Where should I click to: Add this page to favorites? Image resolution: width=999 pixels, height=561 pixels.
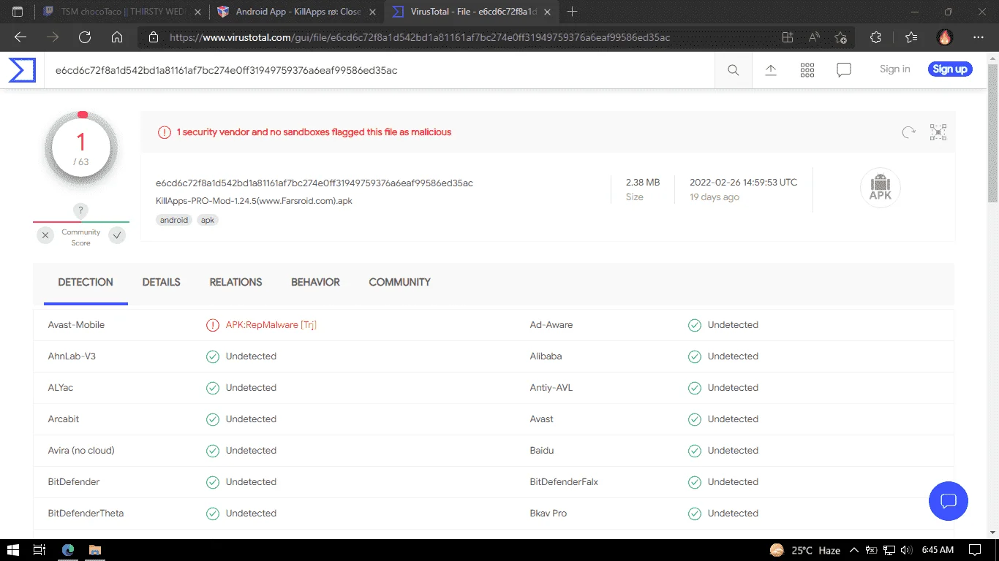pos(841,37)
